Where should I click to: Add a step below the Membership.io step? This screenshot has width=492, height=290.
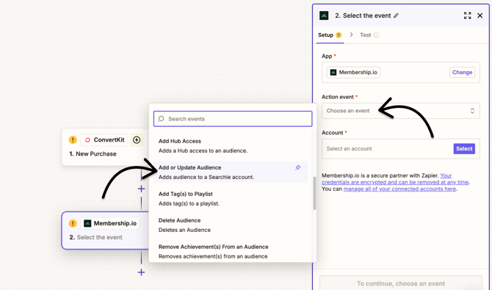pyautogui.click(x=141, y=272)
